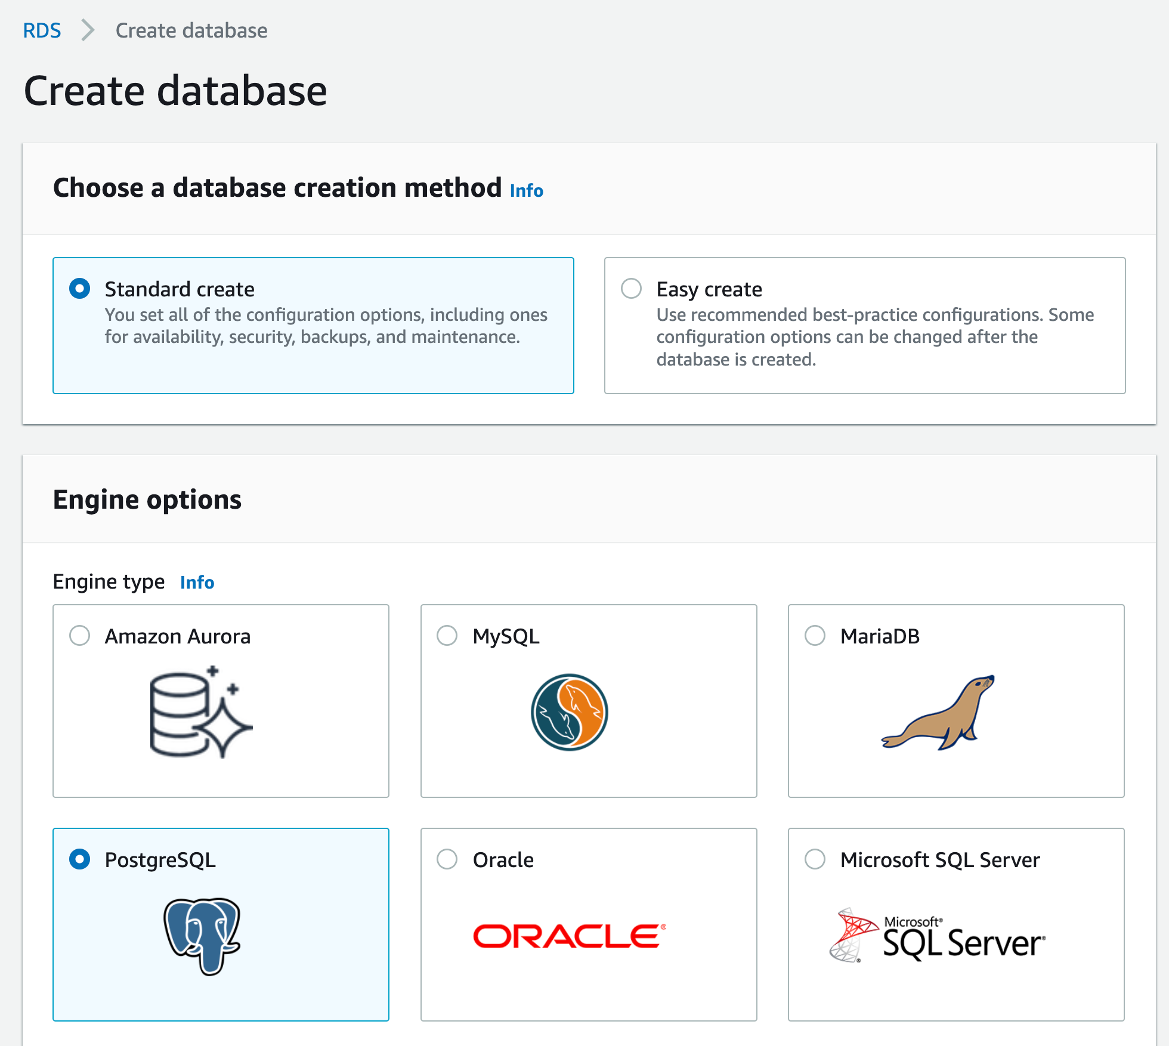Image resolution: width=1169 pixels, height=1046 pixels.
Task: Click the MariaDB seal logo
Action: click(938, 712)
